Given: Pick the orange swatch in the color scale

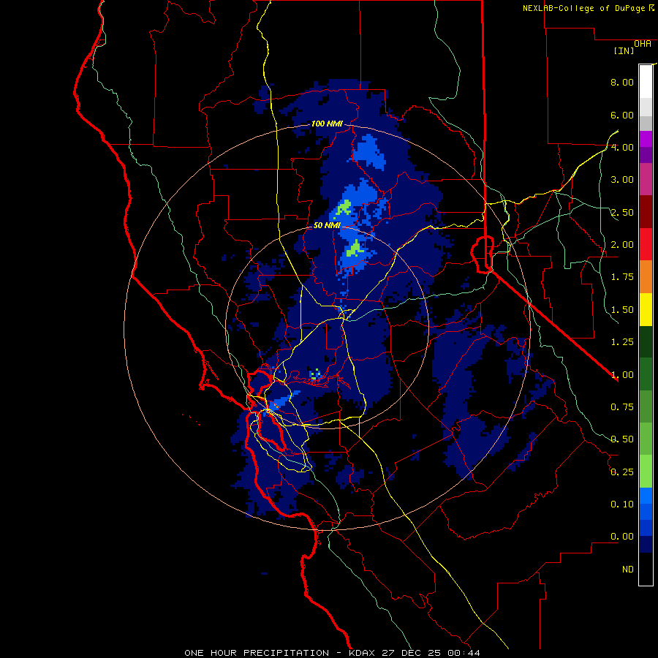Looking at the screenshot, I should [646, 277].
